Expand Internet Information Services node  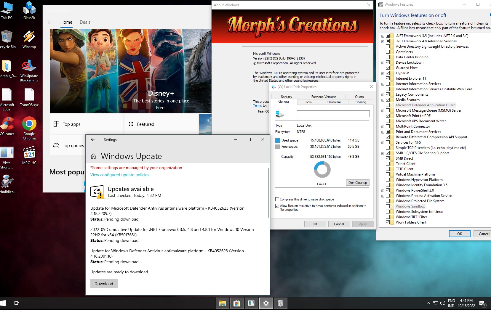383,84
